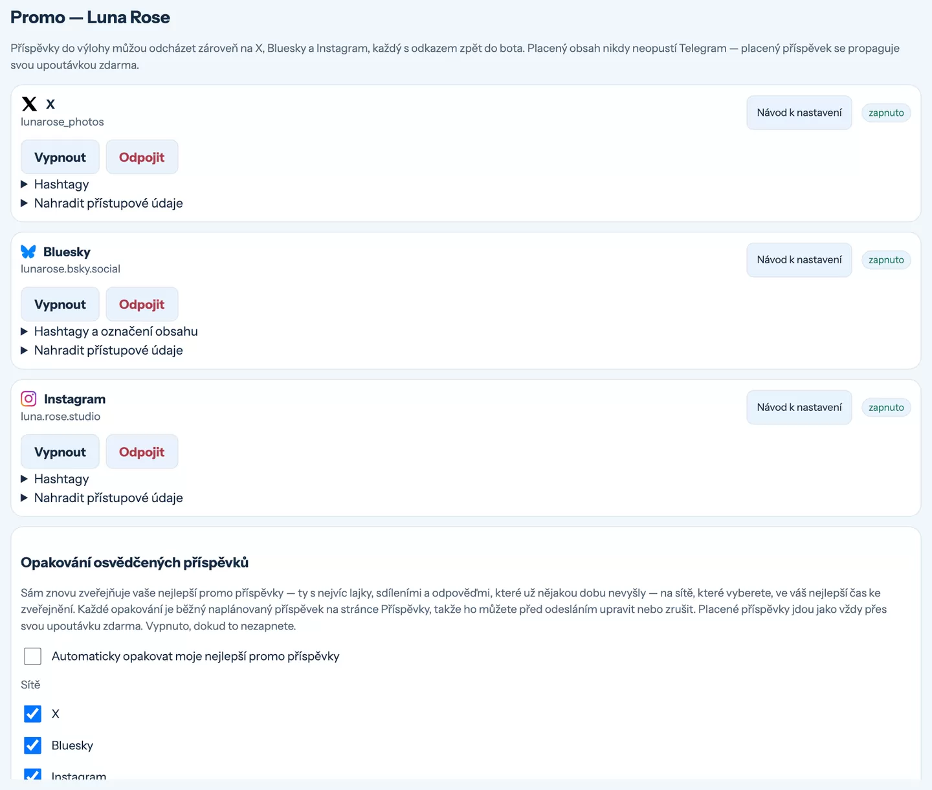Expand Hashtagy under the Instagram card
This screenshot has height=790, width=932.
55,479
